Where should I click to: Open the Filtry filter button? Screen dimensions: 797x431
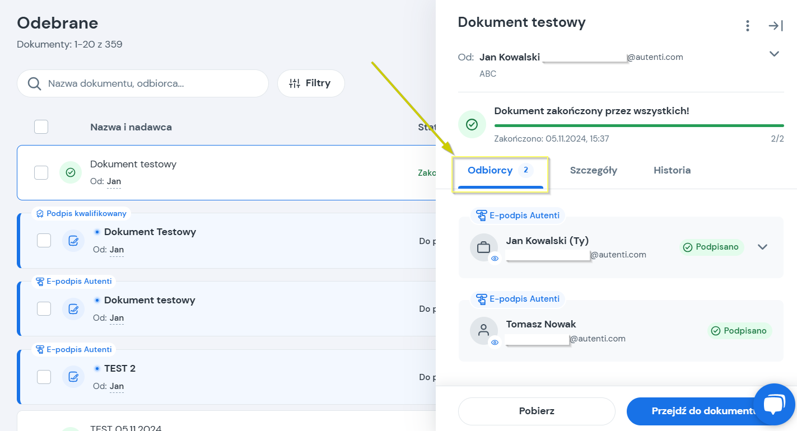311,83
